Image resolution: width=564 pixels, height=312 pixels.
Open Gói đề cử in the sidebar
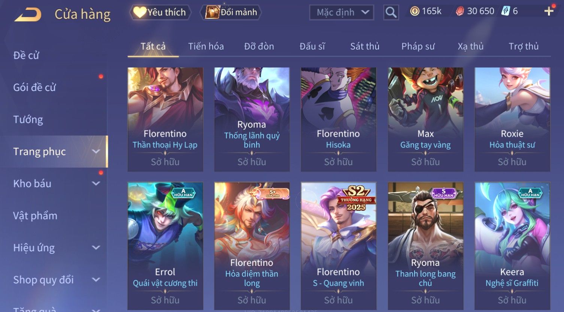(x=34, y=88)
